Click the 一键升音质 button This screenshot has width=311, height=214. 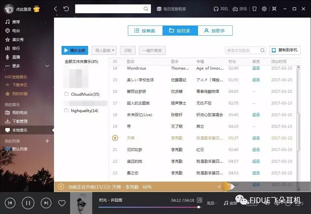point(152,50)
